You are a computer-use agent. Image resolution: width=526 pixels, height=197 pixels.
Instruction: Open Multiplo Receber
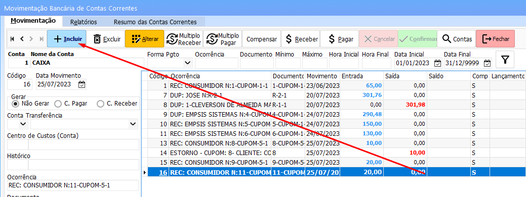click(x=184, y=39)
